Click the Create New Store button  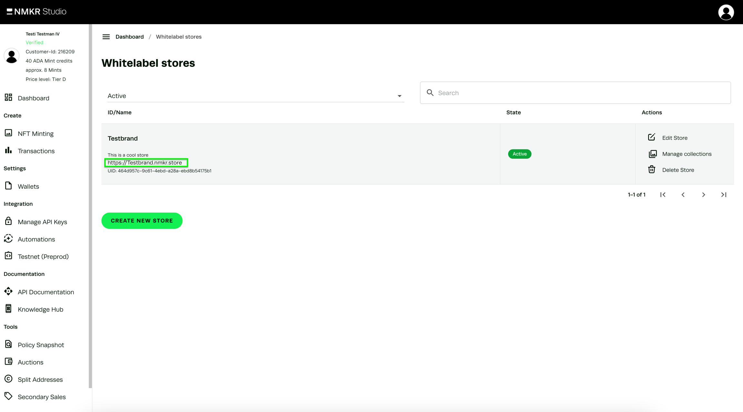(142, 221)
